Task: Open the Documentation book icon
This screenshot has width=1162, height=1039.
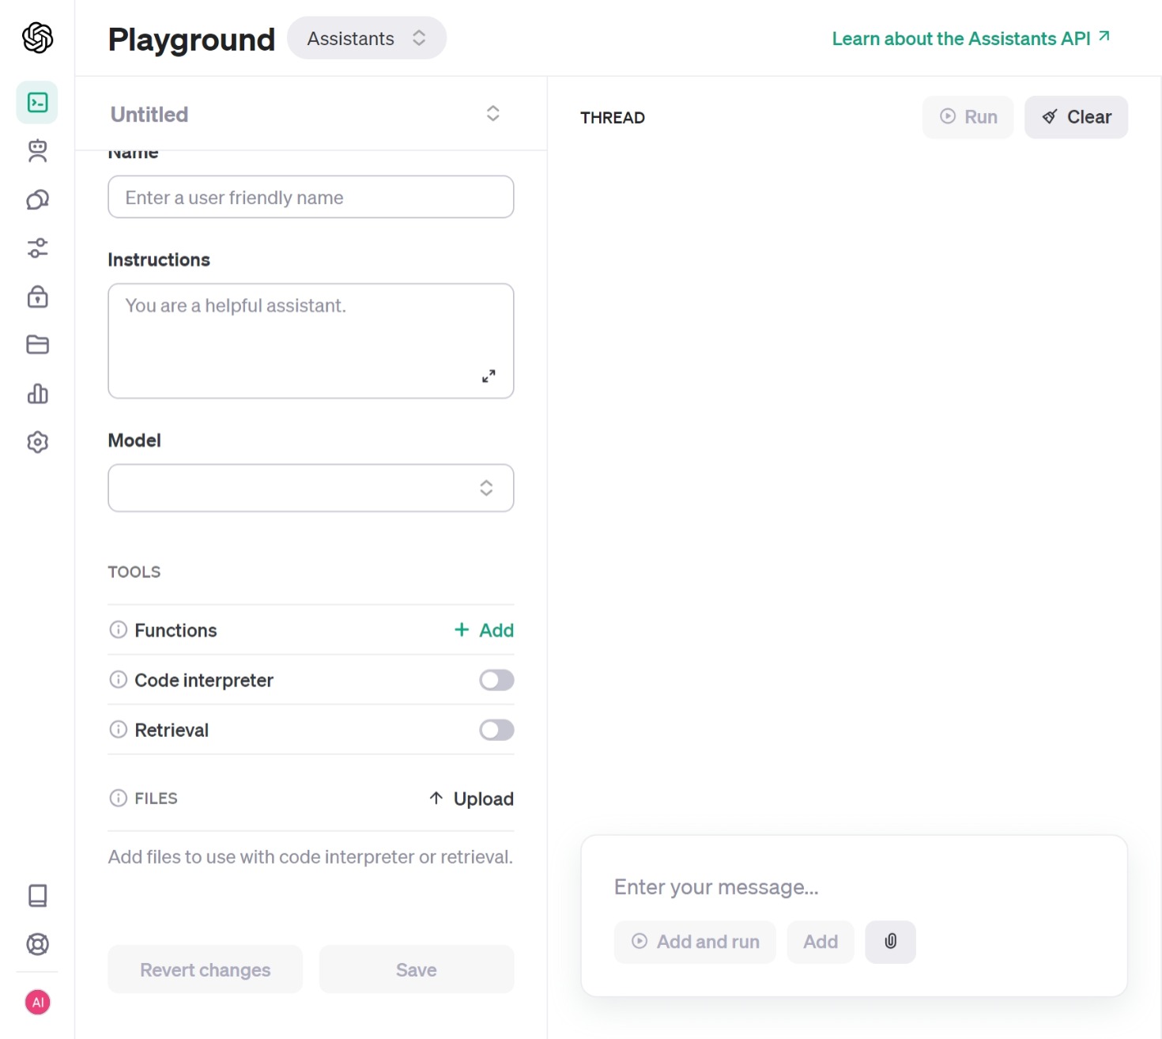Action: coord(37,895)
